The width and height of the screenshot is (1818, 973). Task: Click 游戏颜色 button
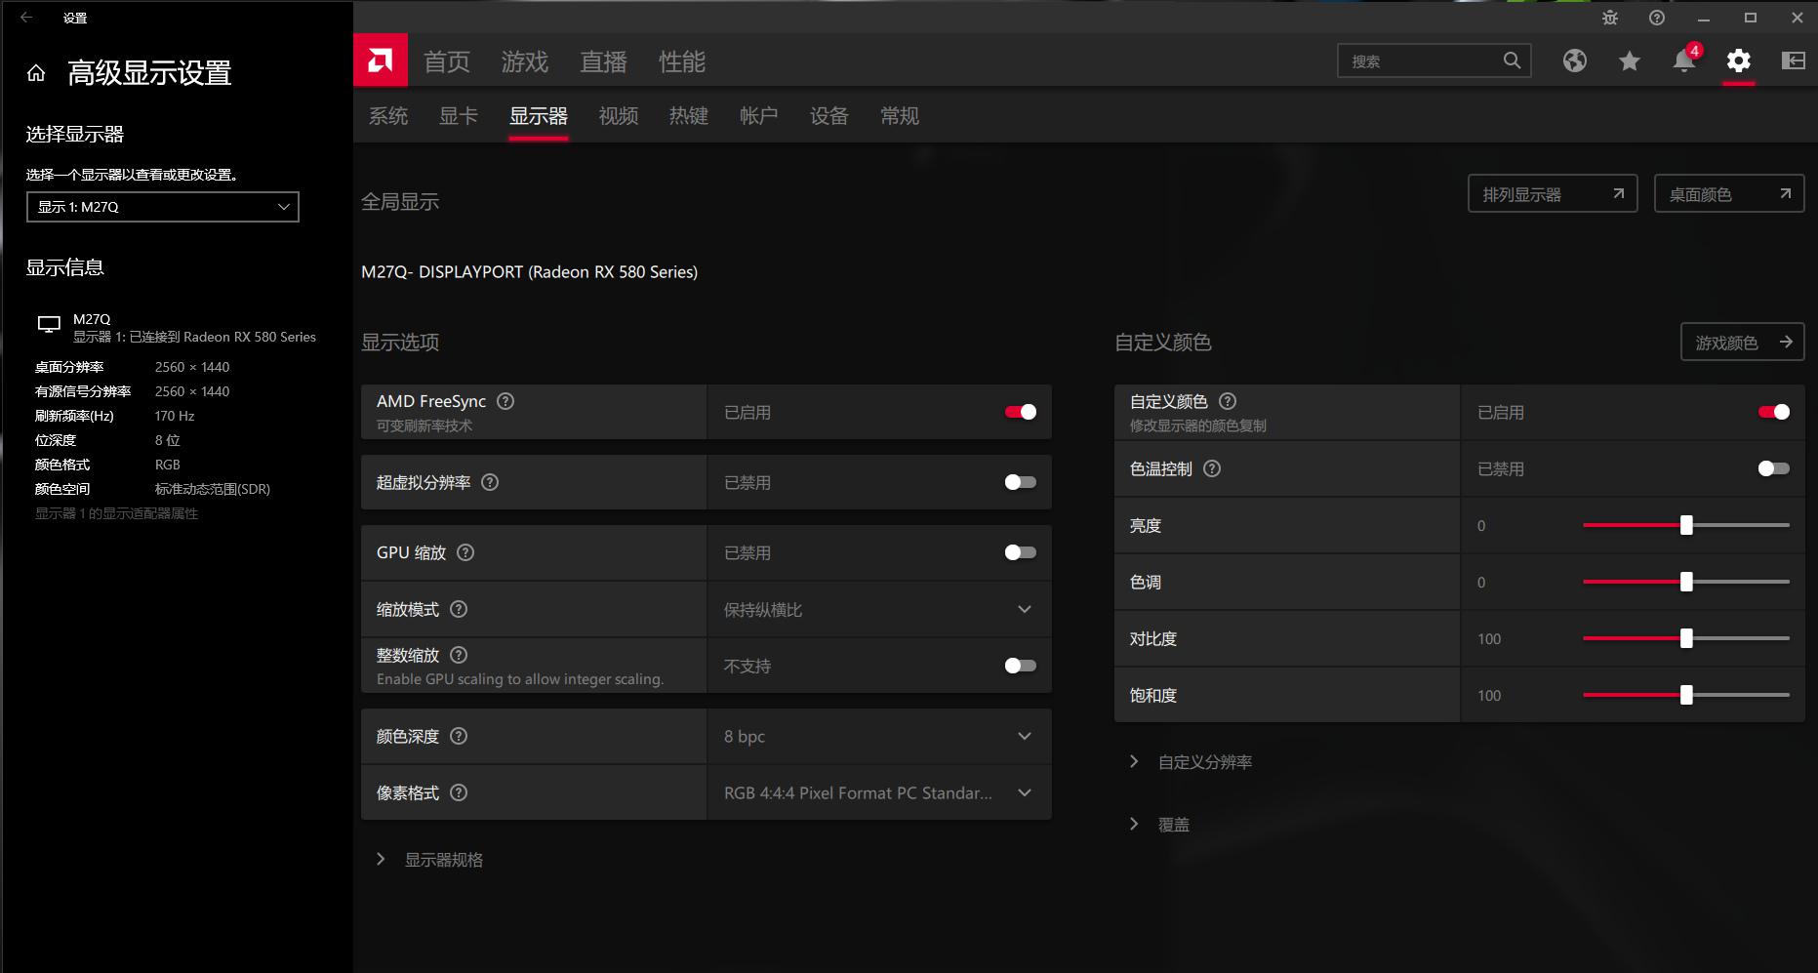[x=1743, y=343]
